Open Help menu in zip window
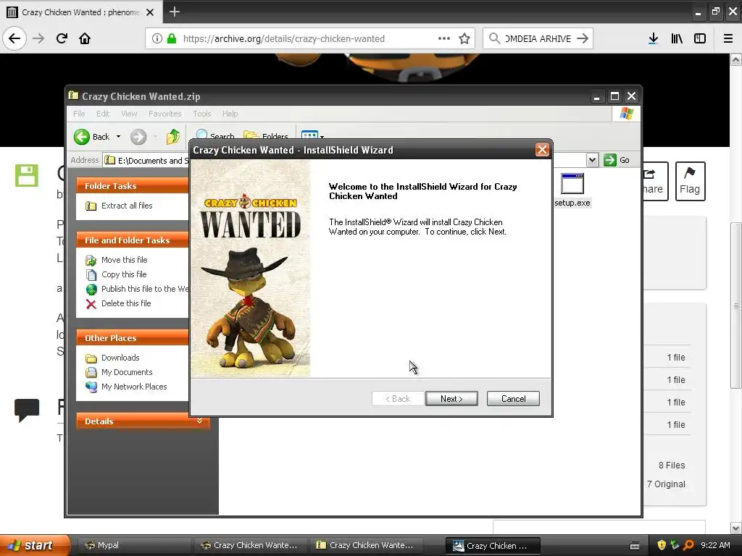742x556 pixels. coord(230,114)
